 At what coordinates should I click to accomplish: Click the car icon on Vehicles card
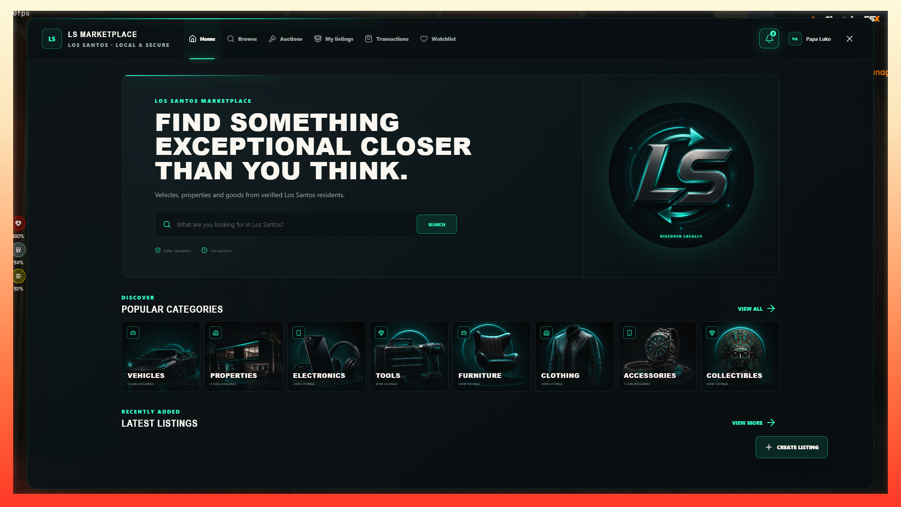tap(133, 333)
